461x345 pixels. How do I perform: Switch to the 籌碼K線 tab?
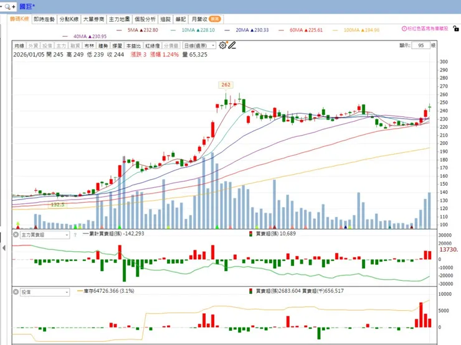[x=19, y=19]
